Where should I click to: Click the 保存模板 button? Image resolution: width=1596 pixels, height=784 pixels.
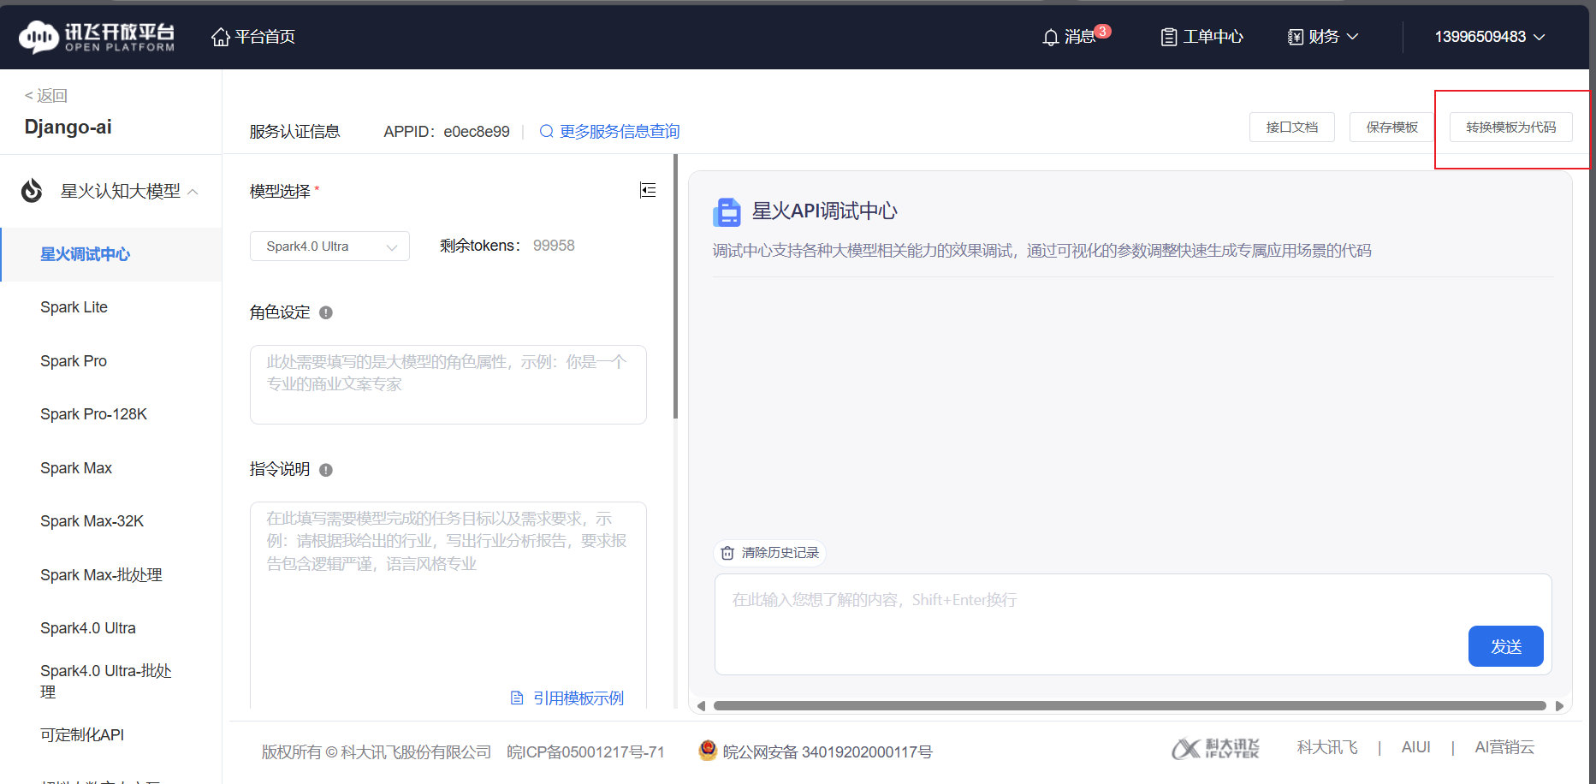[1392, 128]
